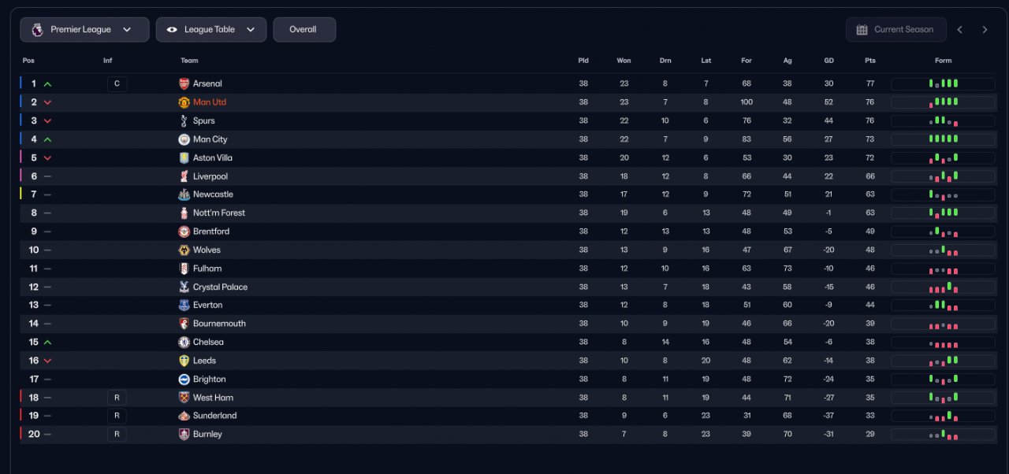Click the eye icon on League Table

point(172,30)
